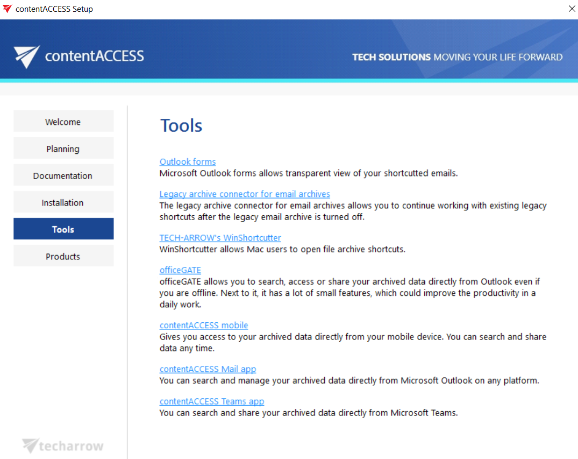578x459 pixels.
Task: Select the Welcome section
Action: pyautogui.click(x=63, y=121)
